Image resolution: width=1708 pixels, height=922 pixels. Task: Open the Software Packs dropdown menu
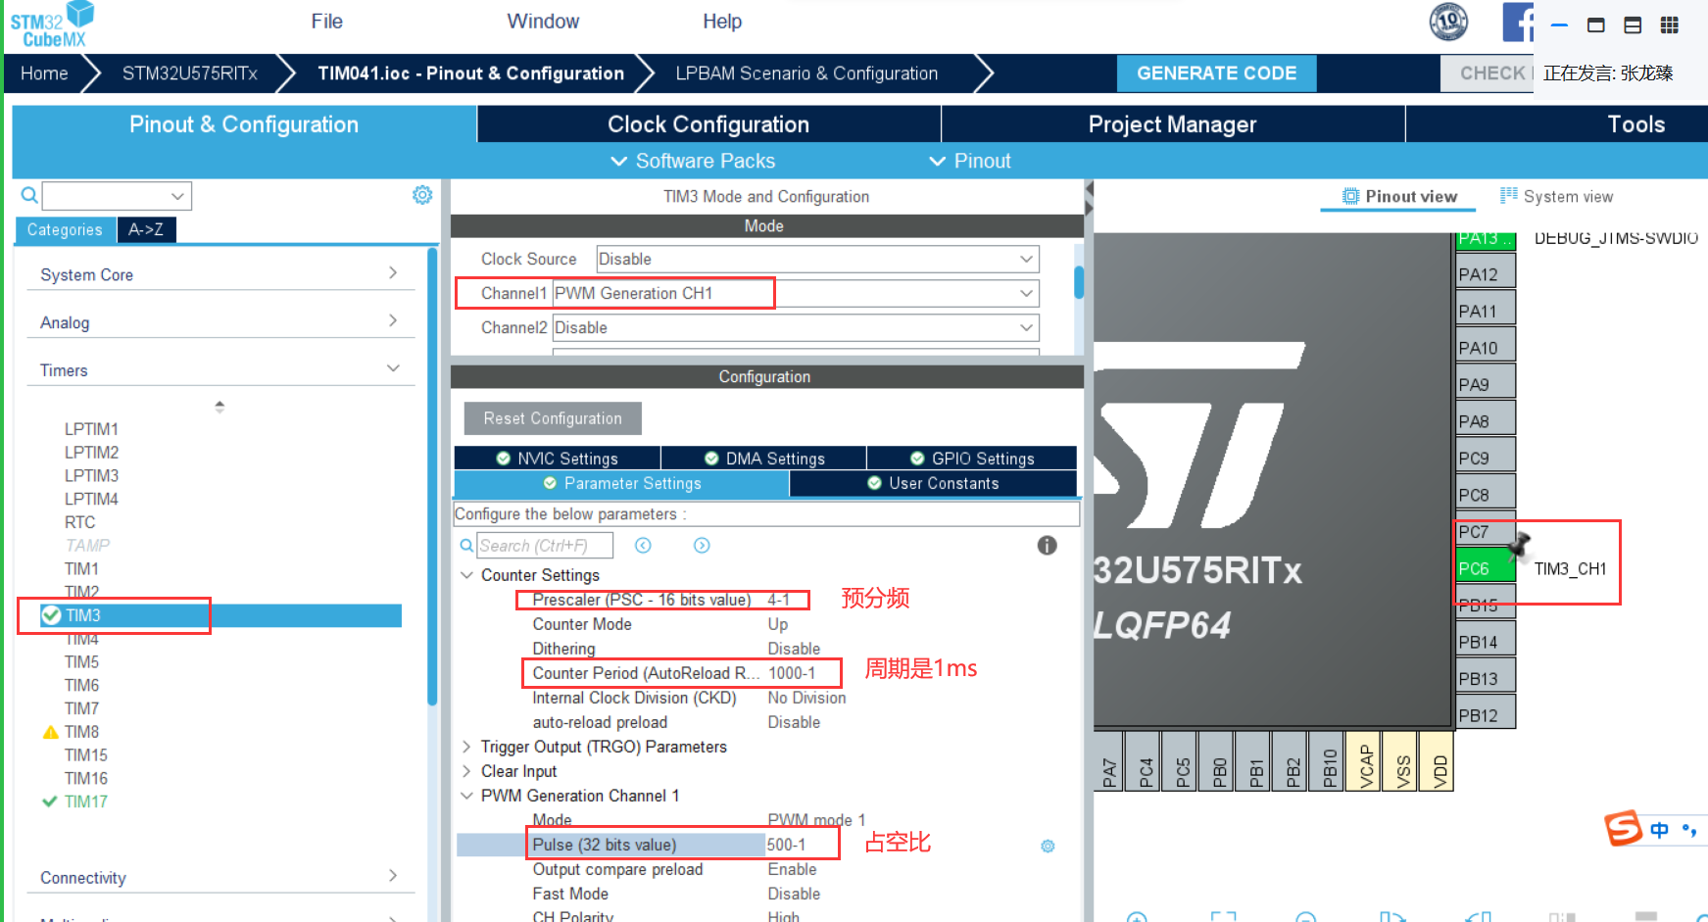coord(693,161)
